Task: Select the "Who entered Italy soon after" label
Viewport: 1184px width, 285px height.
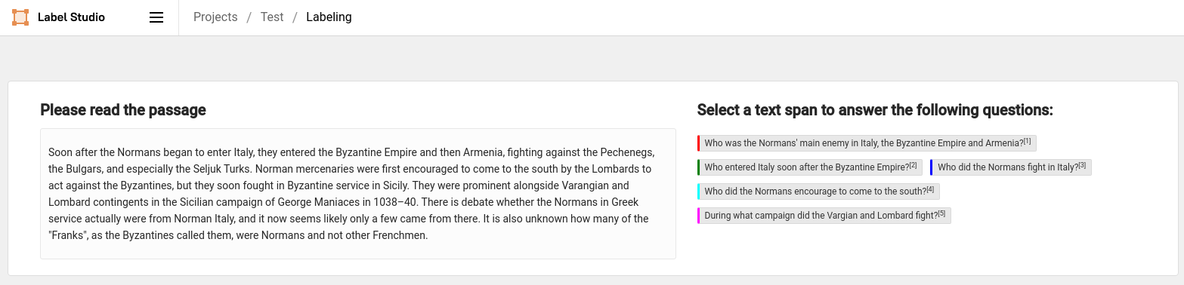Action: [810, 167]
